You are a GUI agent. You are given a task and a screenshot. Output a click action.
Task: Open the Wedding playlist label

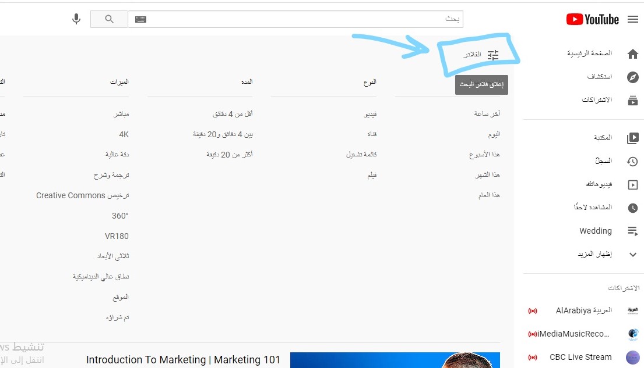596,231
